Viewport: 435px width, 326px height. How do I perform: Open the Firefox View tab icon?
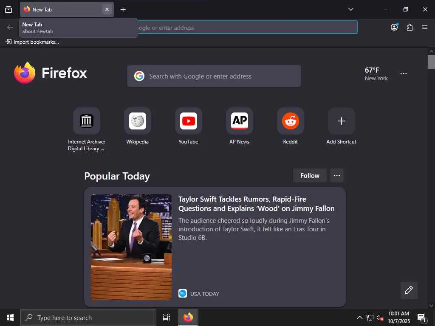tap(8, 9)
